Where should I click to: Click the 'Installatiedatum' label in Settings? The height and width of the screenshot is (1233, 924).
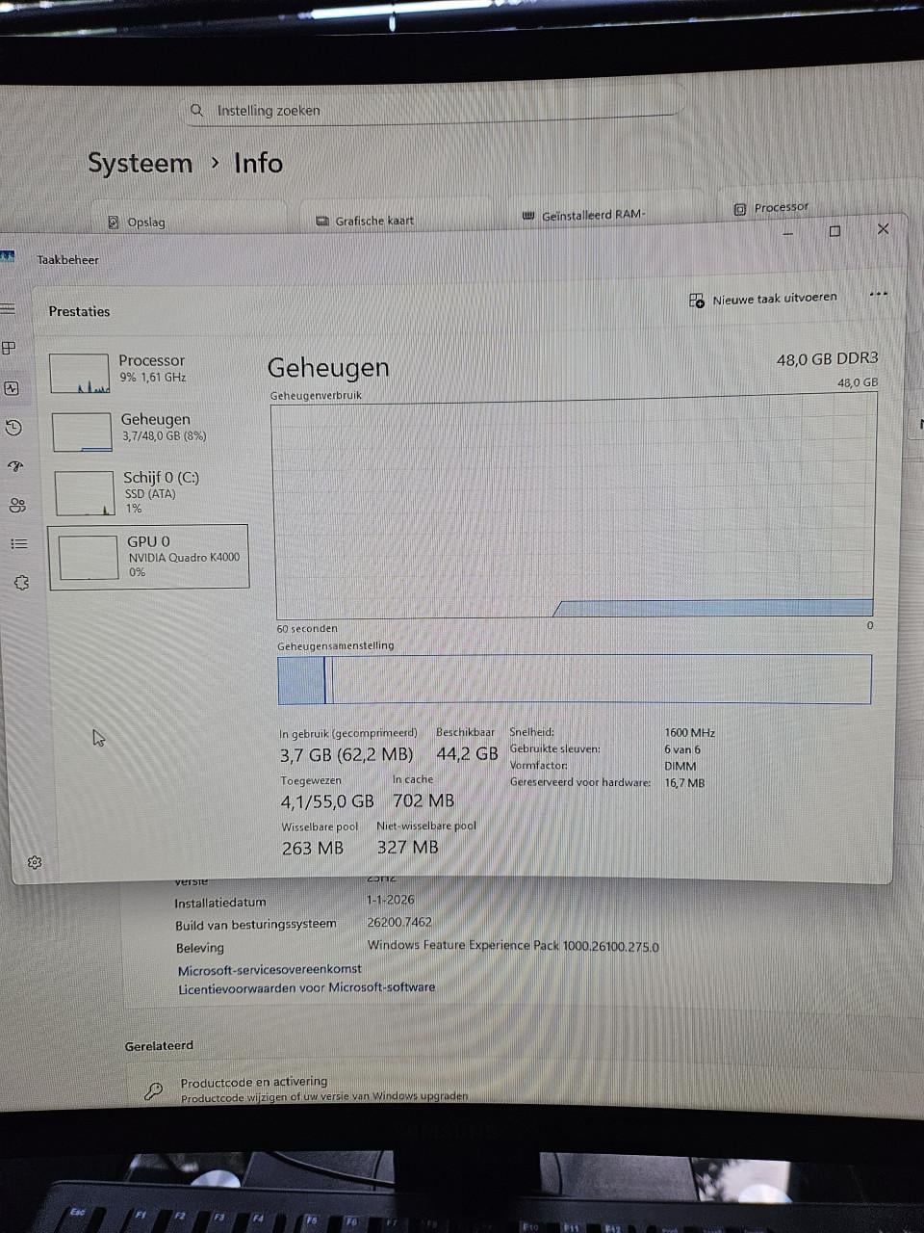(220, 904)
